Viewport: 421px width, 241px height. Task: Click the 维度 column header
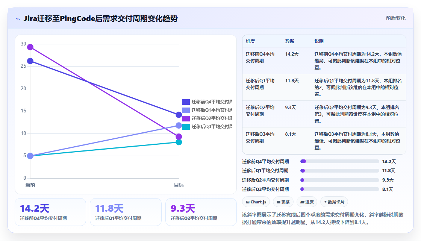(250, 41)
